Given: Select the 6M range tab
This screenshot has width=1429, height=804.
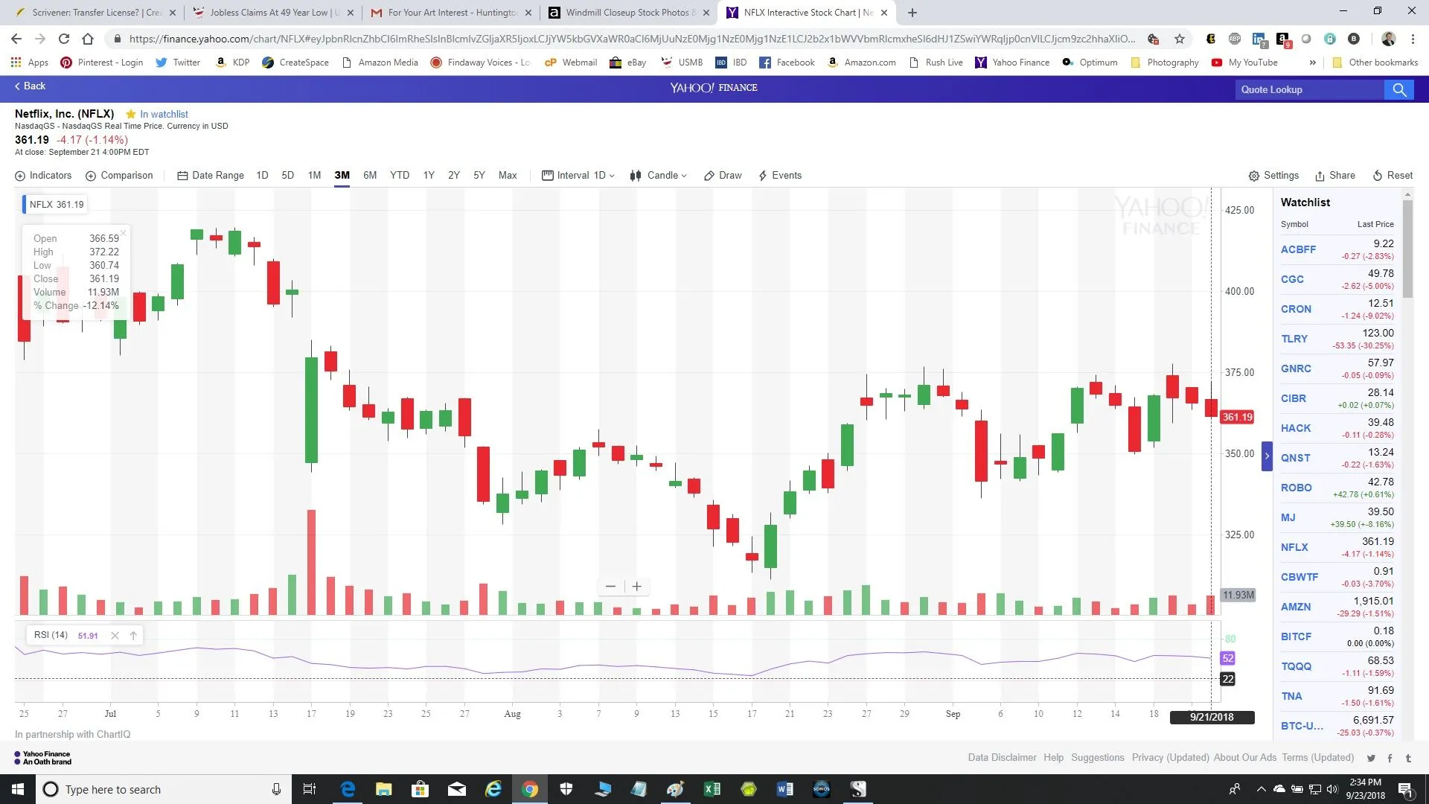Looking at the screenshot, I should point(370,176).
